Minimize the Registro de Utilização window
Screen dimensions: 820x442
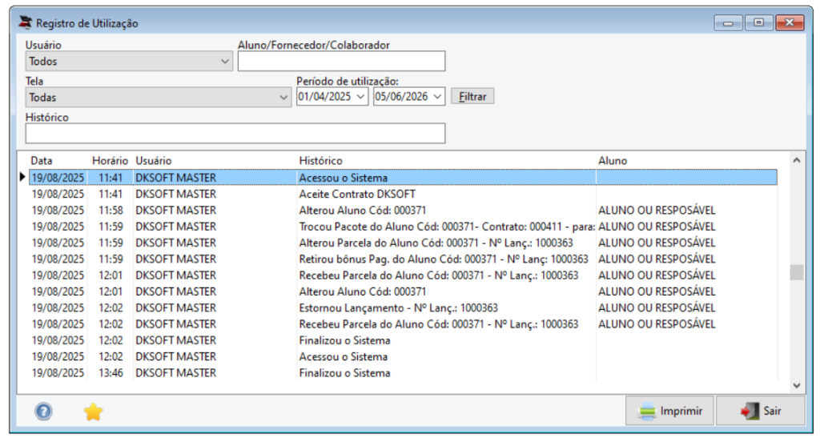tap(728, 22)
